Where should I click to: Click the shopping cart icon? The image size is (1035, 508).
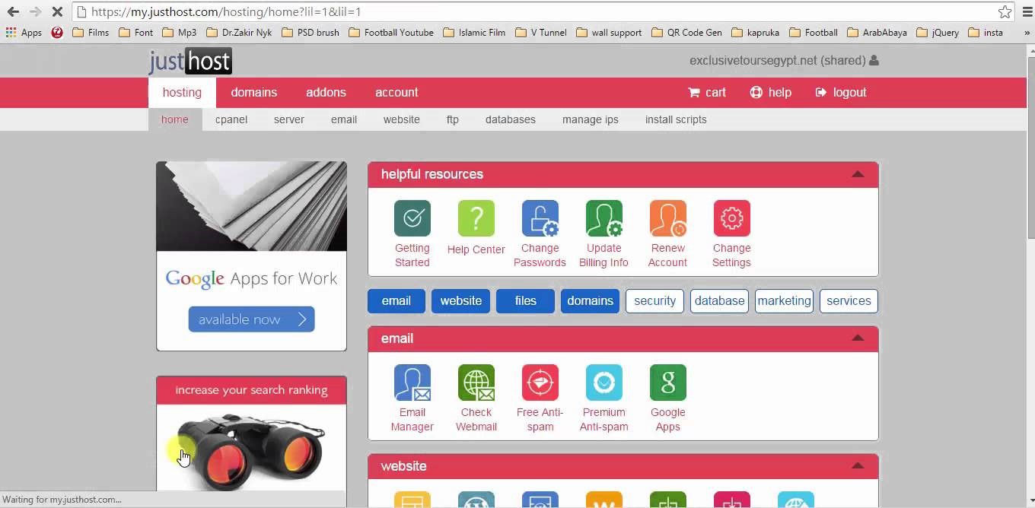pos(694,92)
